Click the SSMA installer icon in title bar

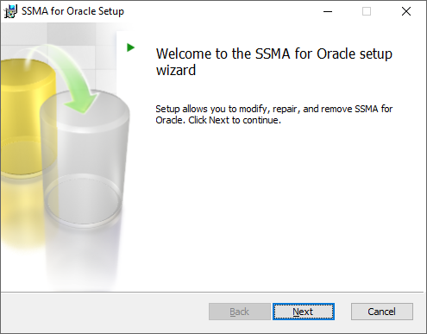[x=10, y=11]
